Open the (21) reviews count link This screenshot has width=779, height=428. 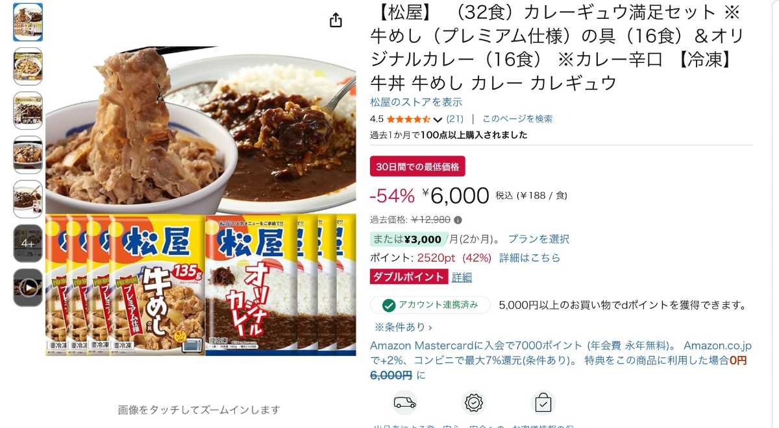455,119
